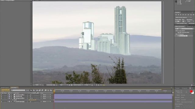Screen dimensions: 195x109
Task: Open comp flowchart icon in viewer toolbar
Action: click(x=99, y=85)
